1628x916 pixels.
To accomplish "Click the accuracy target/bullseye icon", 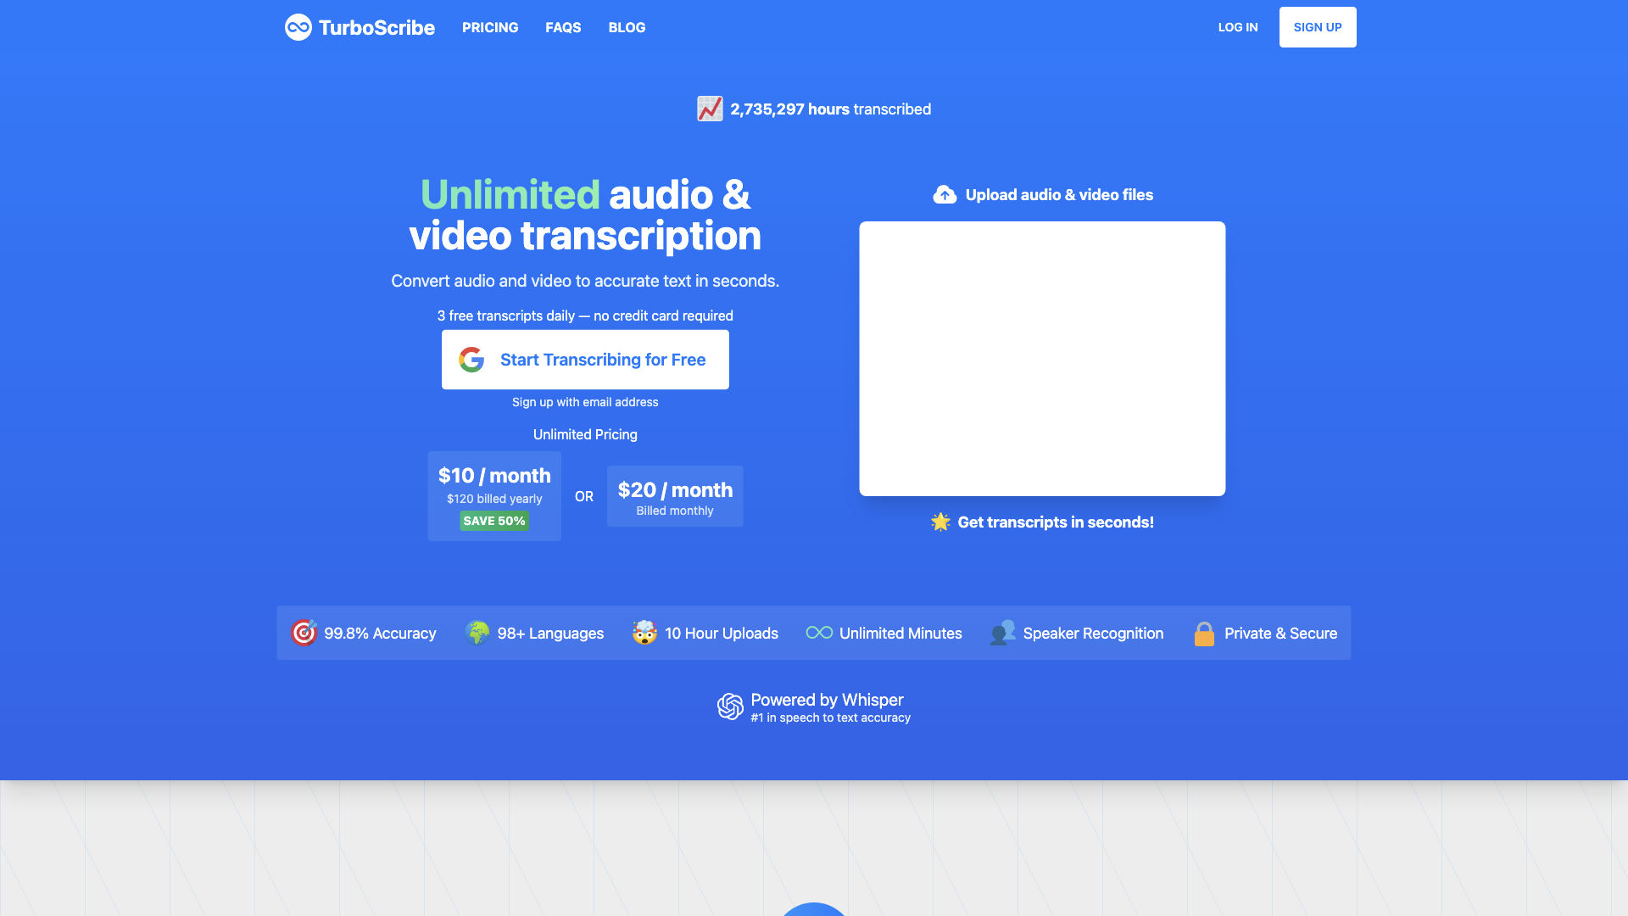I will (304, 633).
